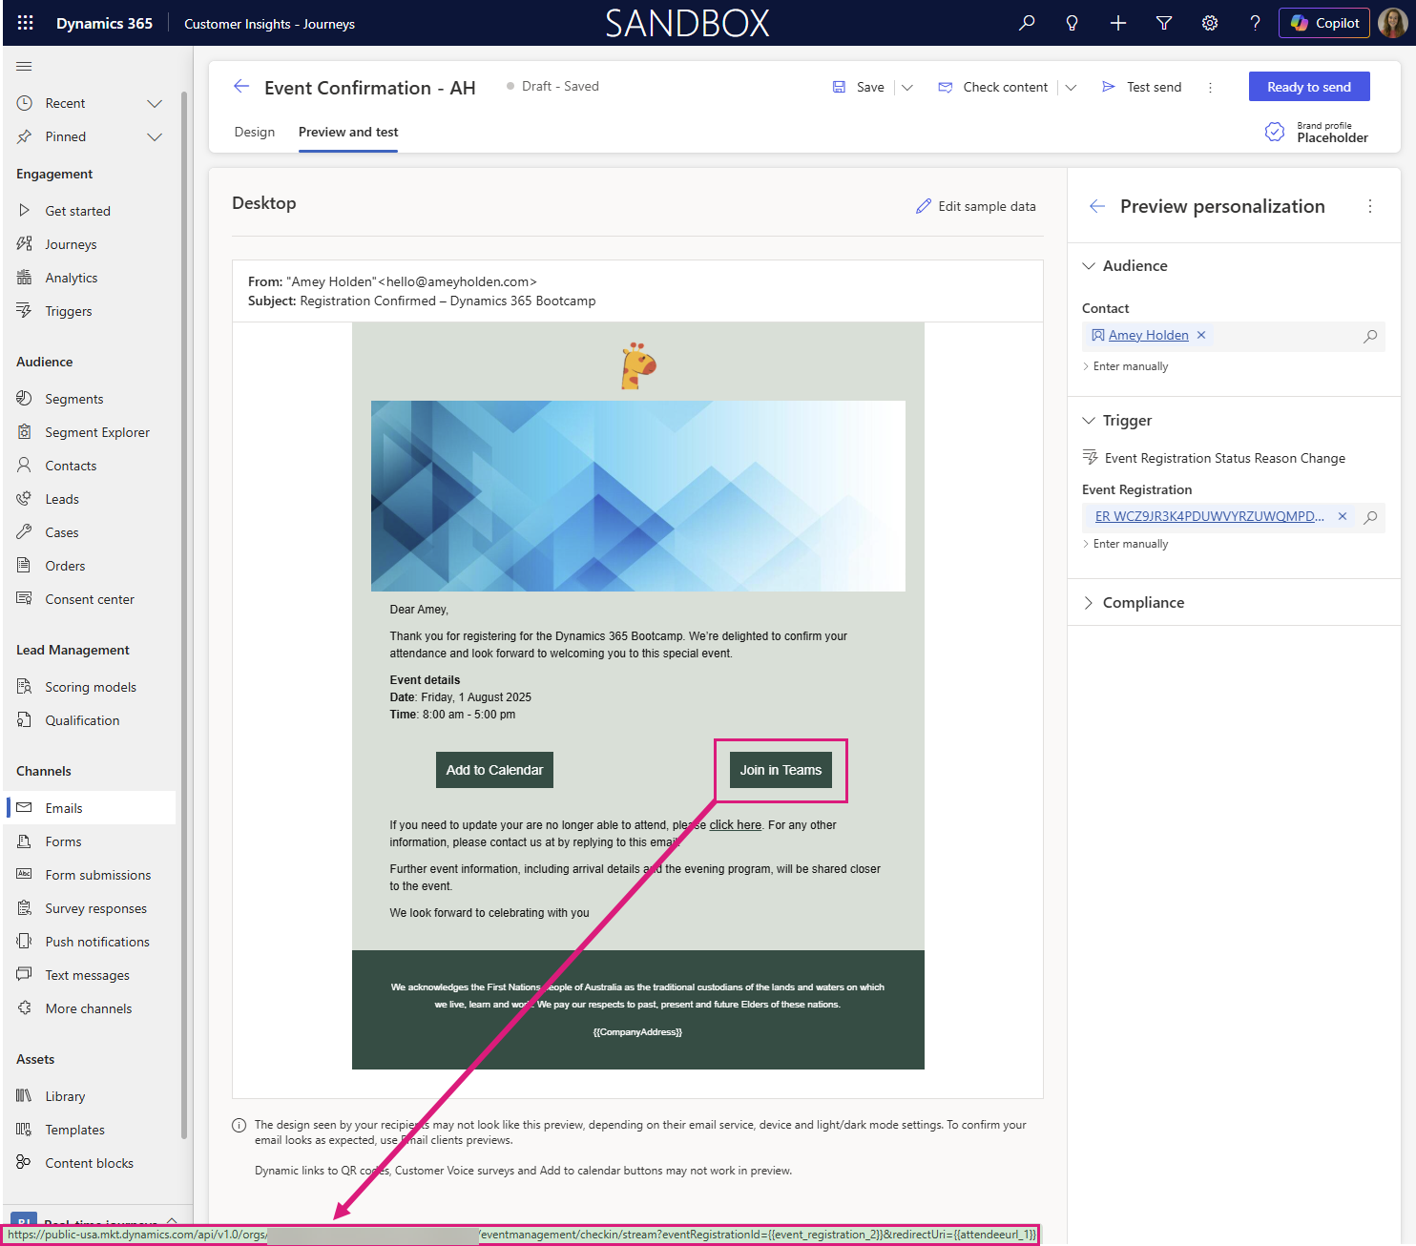This screenshot has width=1416, height=1246.
Task: Click Check content
Action: [992, 87]
